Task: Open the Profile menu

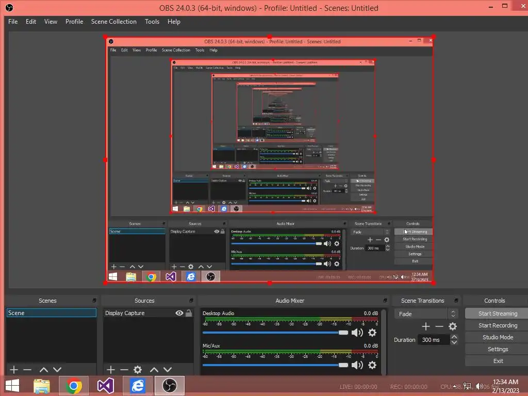Action: 74,22
